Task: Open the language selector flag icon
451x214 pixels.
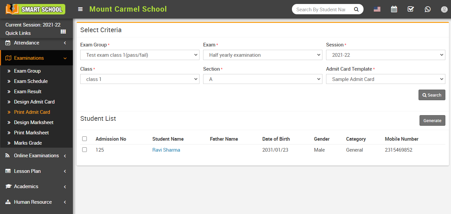Action: (x=377, y=9)
